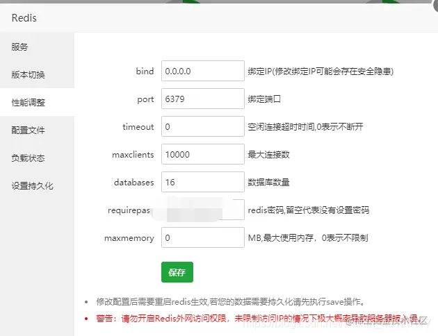Select the maxclients field with 10000
The image size is (438, 336).
(x=203, y=154)
